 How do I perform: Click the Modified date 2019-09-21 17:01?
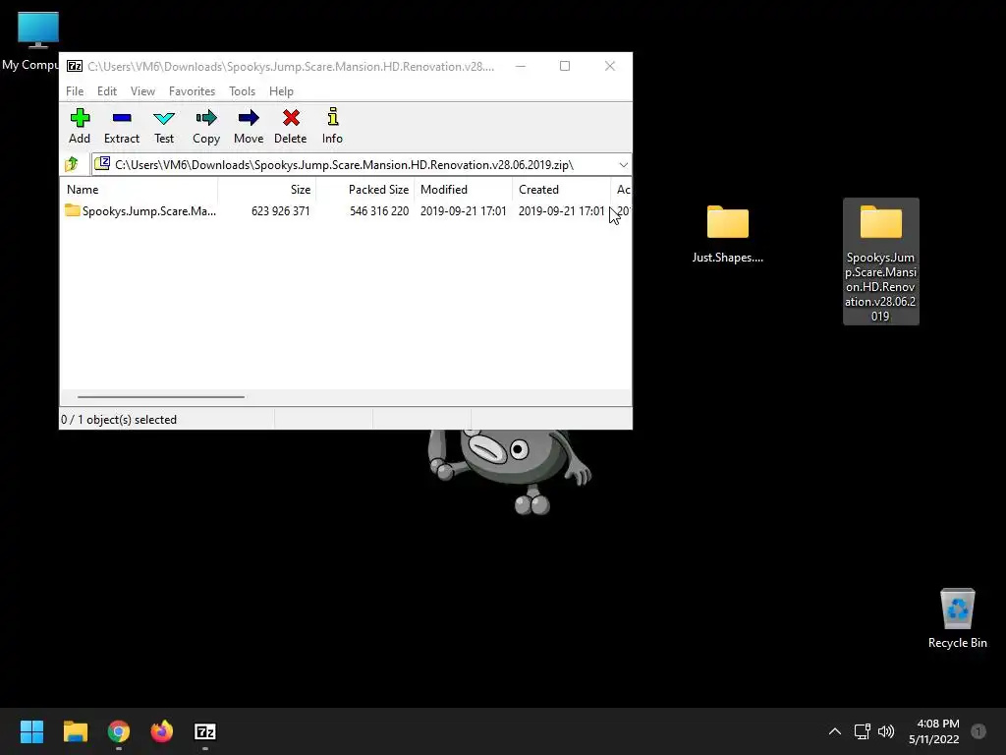(464, 210)
